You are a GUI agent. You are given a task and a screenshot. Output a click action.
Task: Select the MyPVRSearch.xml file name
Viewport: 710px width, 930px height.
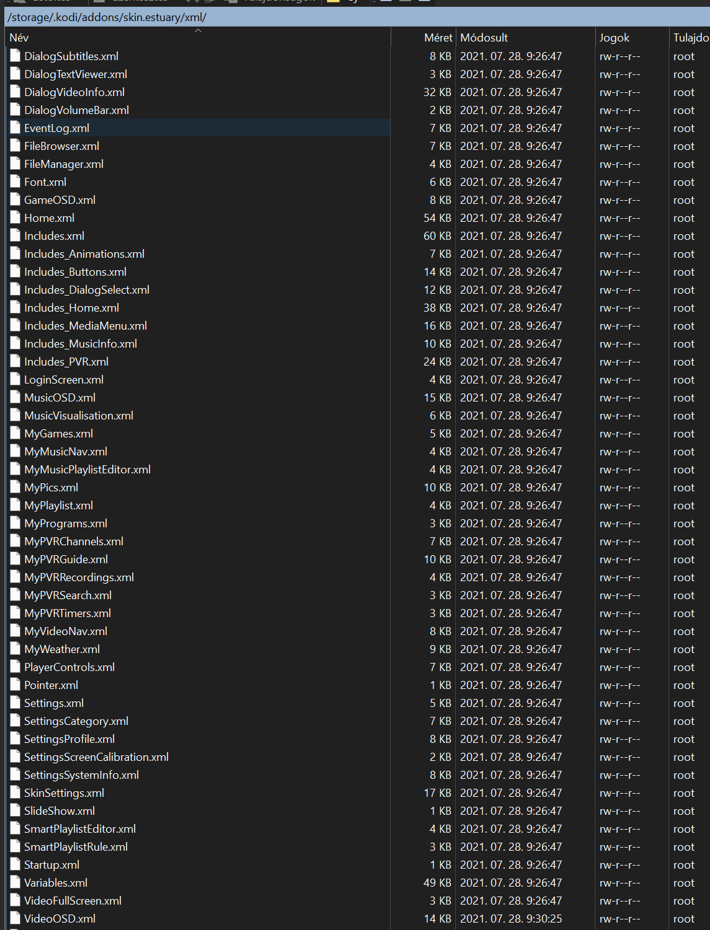point(68,595)
